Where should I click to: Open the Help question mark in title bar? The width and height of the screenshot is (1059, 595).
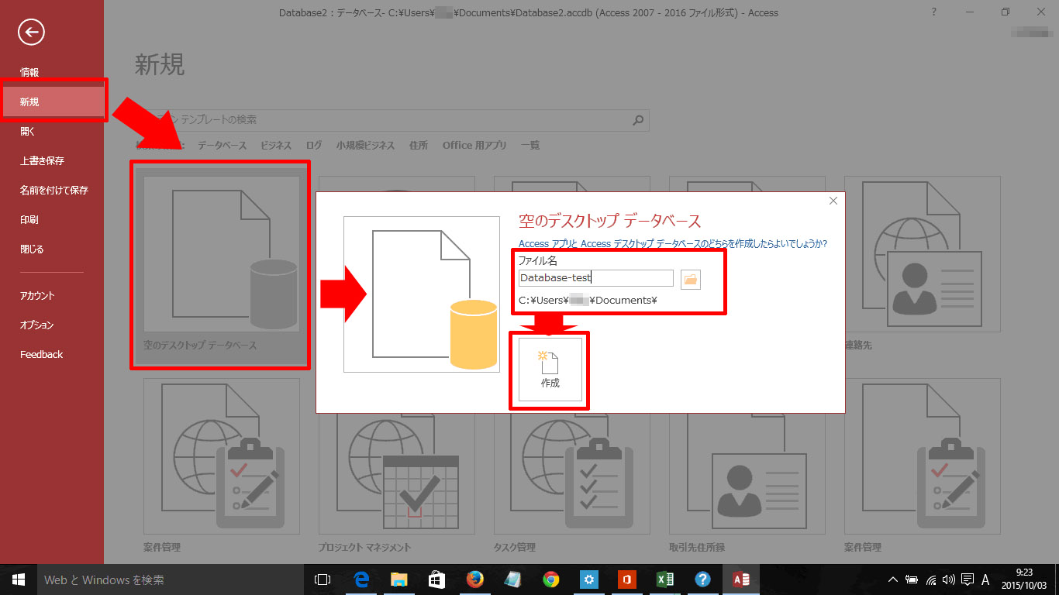[x=934, y=12]
